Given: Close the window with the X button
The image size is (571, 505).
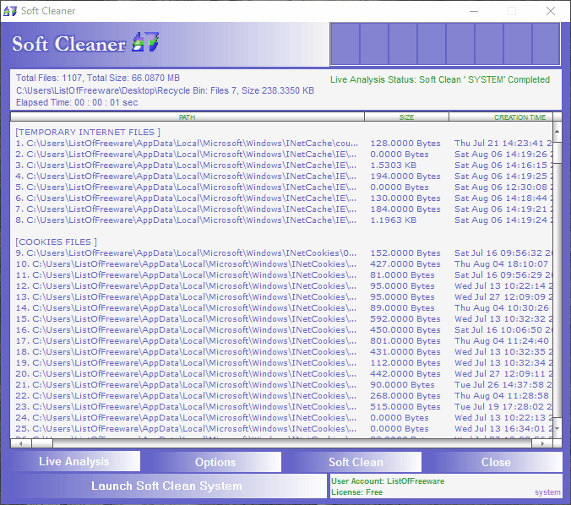Looking at the screenshot, I should click(551, 11).
